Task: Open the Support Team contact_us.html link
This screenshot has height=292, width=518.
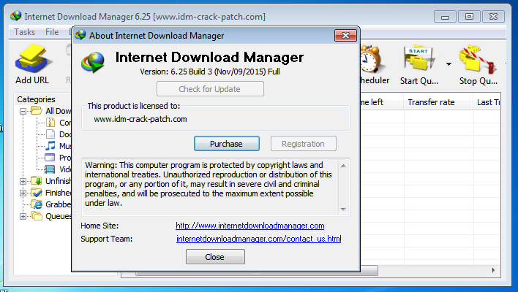Action: [259, 239]
